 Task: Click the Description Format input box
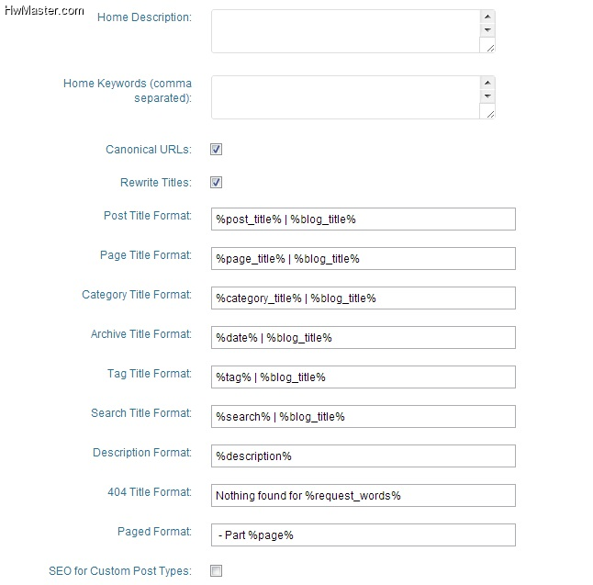[x=364, y=456]
